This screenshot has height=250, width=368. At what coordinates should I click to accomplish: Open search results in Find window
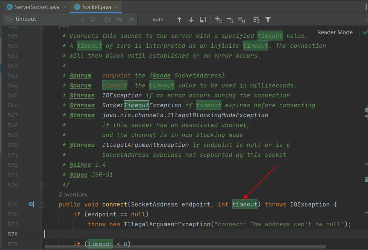pyautogui.click(x=203, y=20)
